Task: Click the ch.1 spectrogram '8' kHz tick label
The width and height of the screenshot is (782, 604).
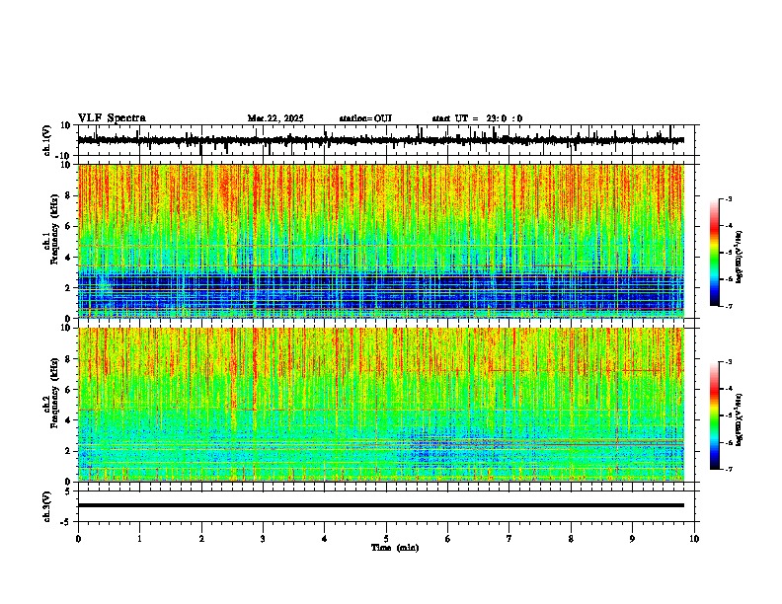Action: (x=69, y=195)
